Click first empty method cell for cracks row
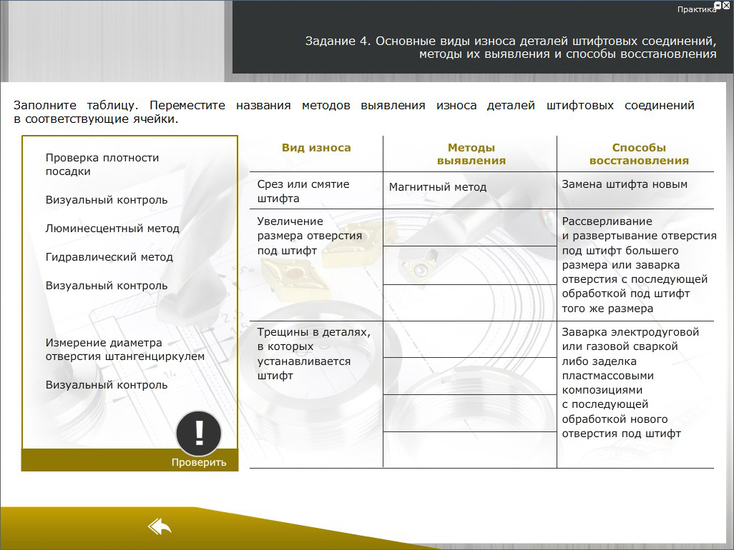The width and height of the screenshot is (734, 550). [469, 339]
